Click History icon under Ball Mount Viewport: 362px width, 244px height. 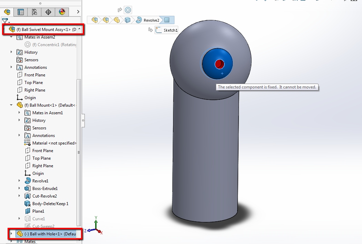pyautogui.click(x=28, y=120)
